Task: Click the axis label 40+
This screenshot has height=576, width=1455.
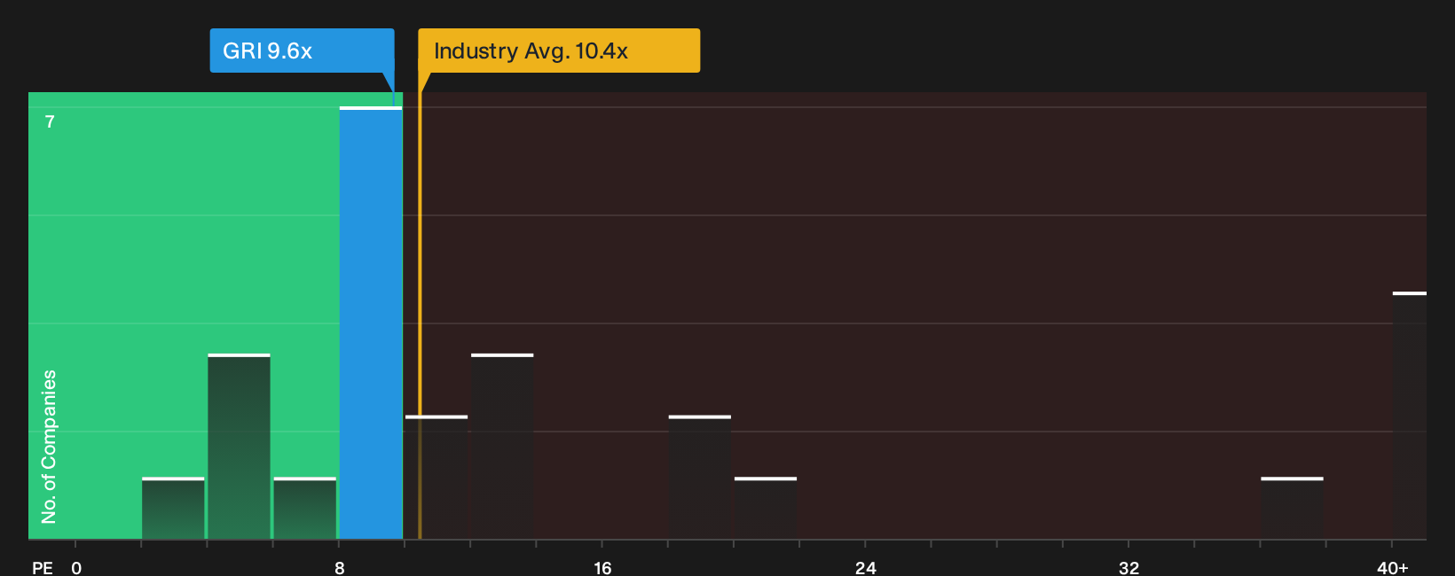Action: click(1393, 567)
